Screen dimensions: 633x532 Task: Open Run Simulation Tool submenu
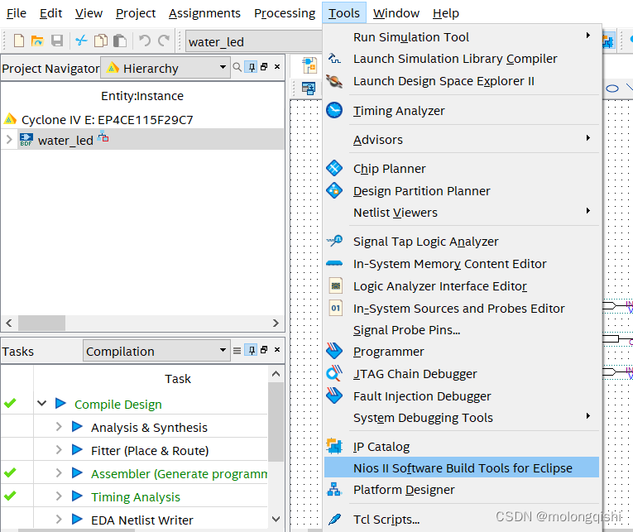point(462,36)
